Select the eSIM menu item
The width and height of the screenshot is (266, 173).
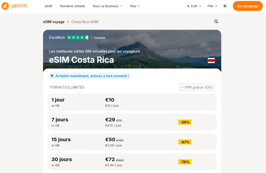48,6
